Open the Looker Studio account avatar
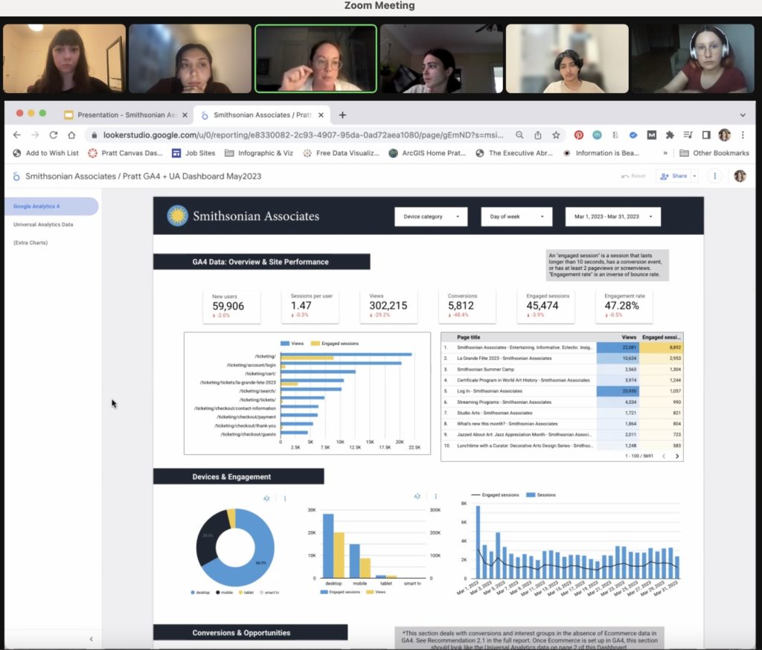Image resolution: width=762 pixels, height=650 pixels. click(x=740, y=176)
